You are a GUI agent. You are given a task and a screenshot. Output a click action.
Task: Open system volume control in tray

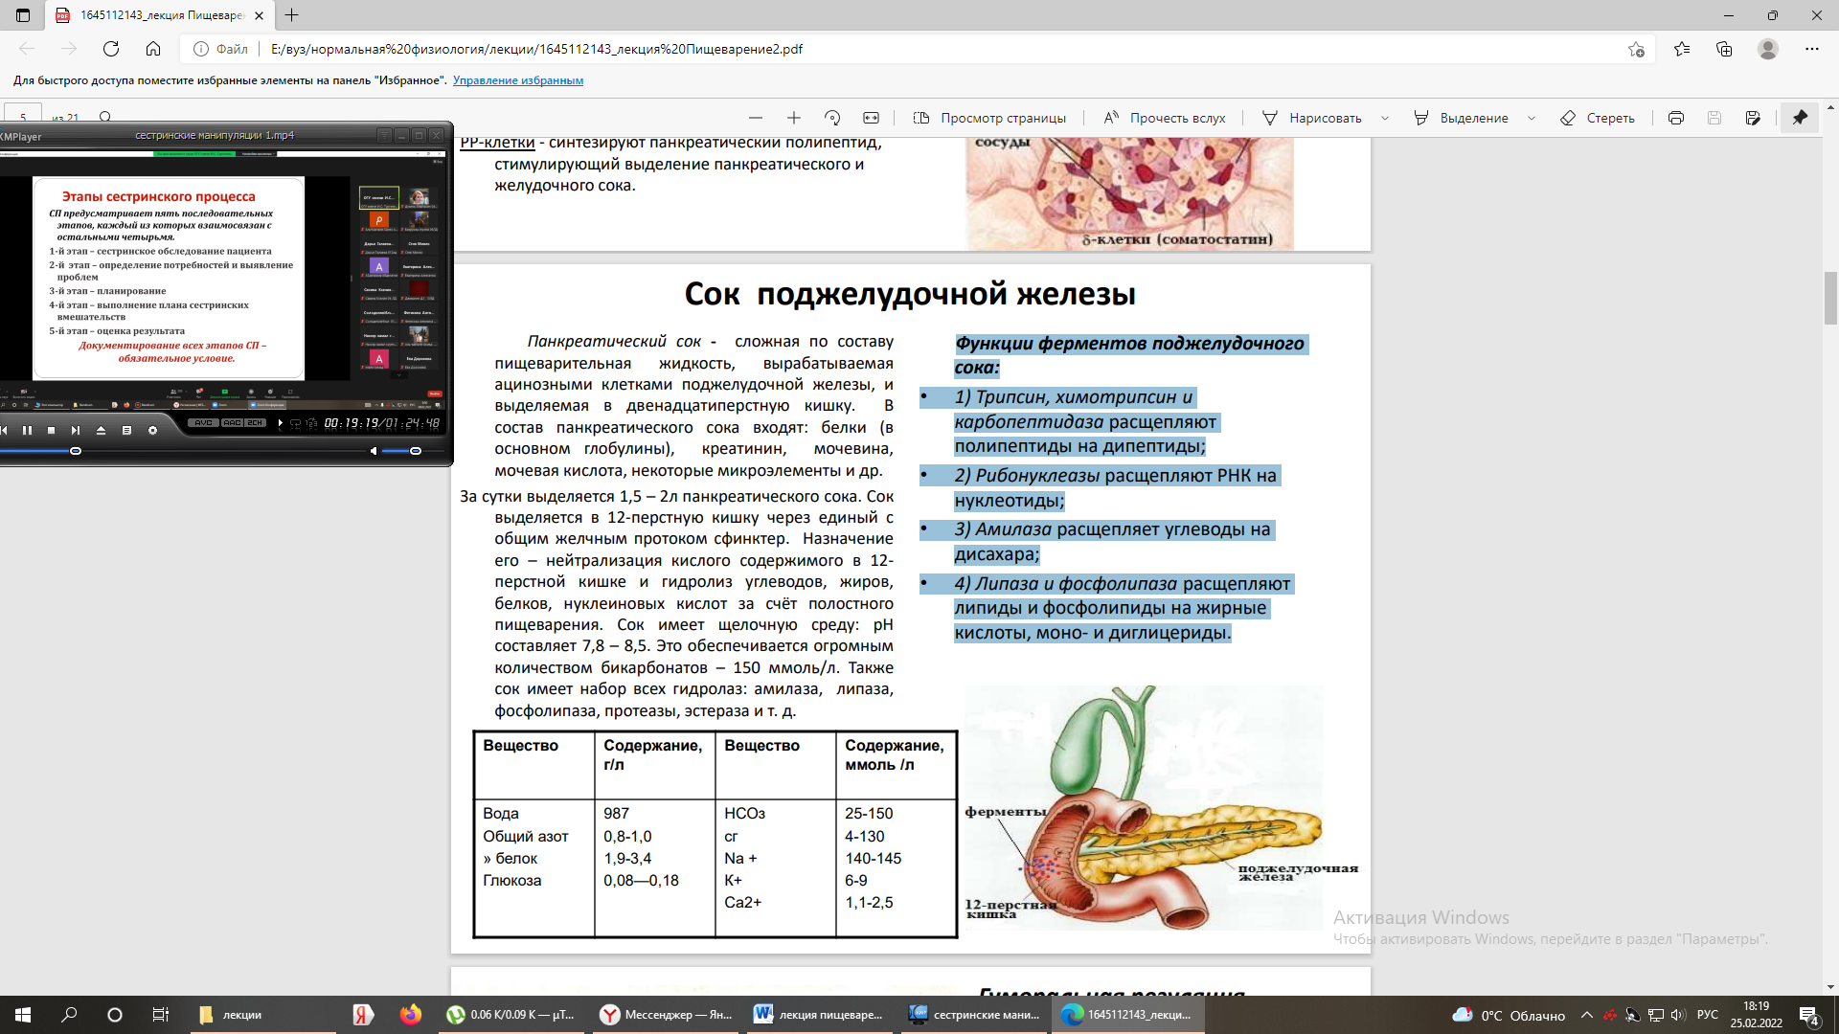point(1677,1015)
